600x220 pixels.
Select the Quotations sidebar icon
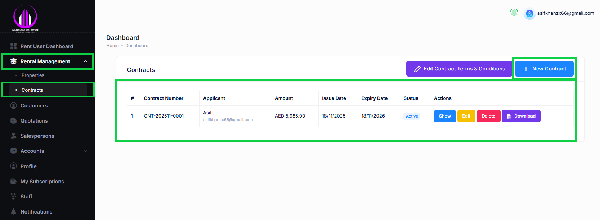(x=13, y=120)
